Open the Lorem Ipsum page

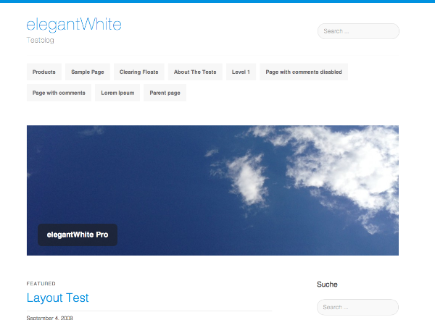(x=117, y=93)
